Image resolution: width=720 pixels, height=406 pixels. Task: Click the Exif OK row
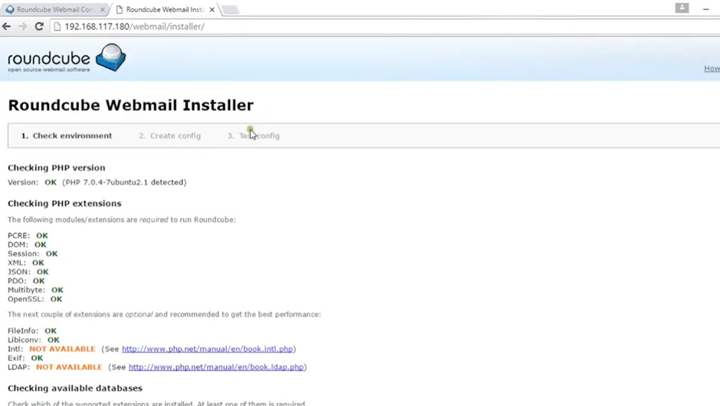(25, 358)
